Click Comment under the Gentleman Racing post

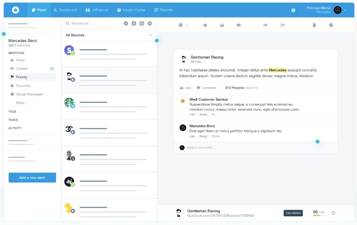click(x=206, y=88)
